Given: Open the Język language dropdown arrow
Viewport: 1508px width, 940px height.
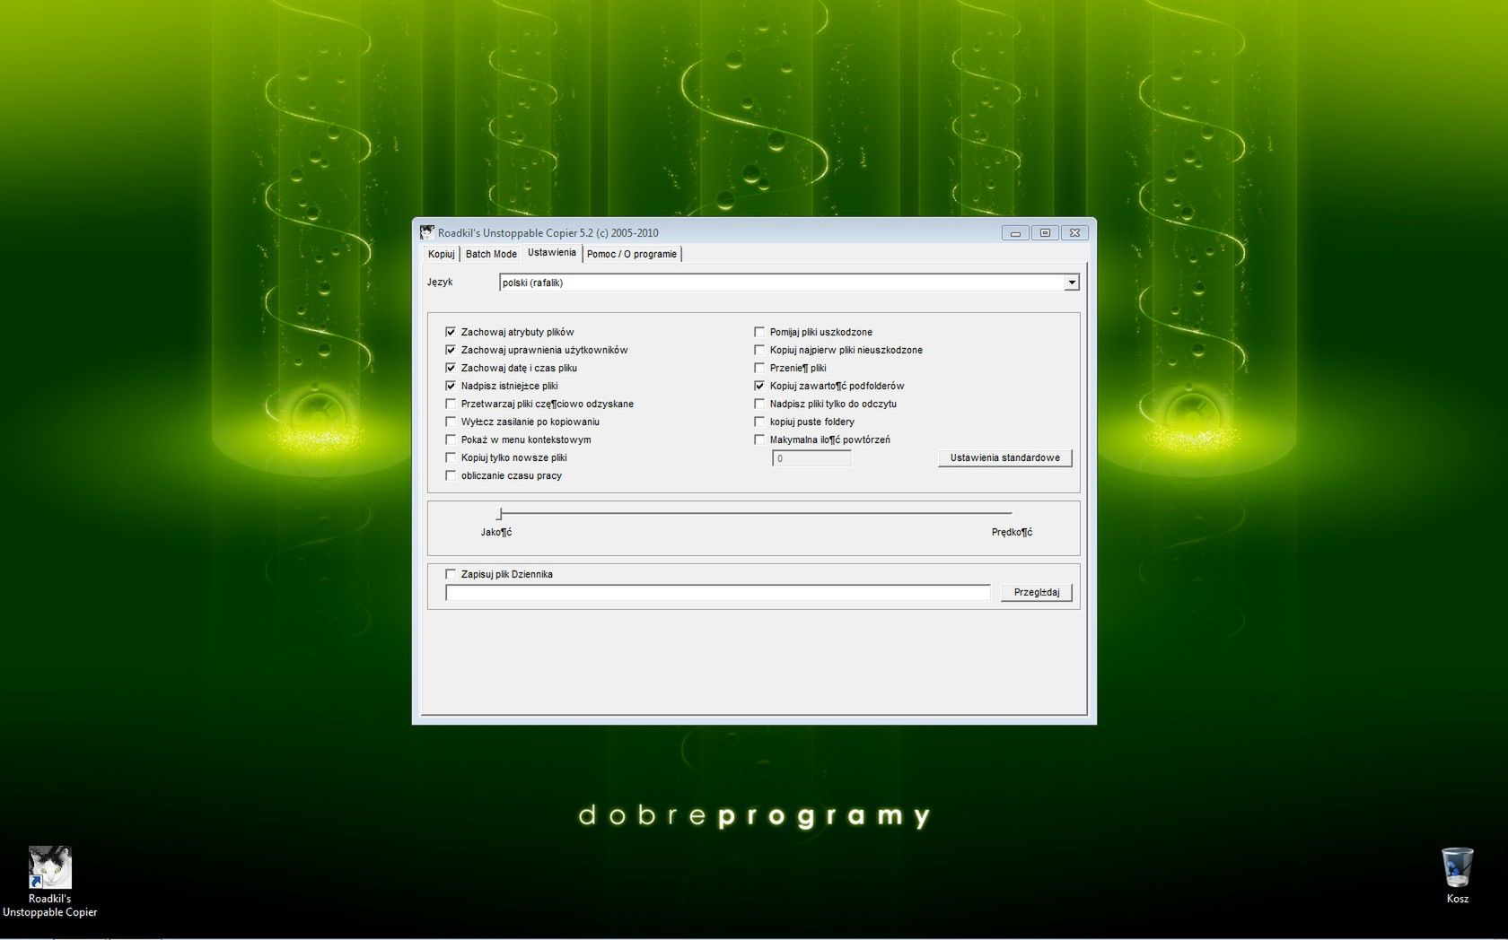Looking at the screenshot, I should (1071, 283).
